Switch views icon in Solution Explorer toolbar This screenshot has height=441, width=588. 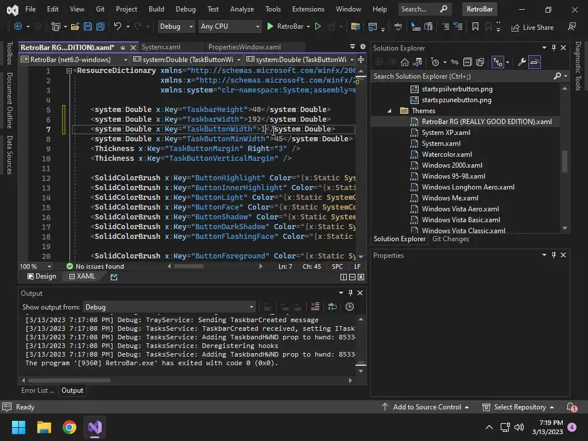point(417,62)
